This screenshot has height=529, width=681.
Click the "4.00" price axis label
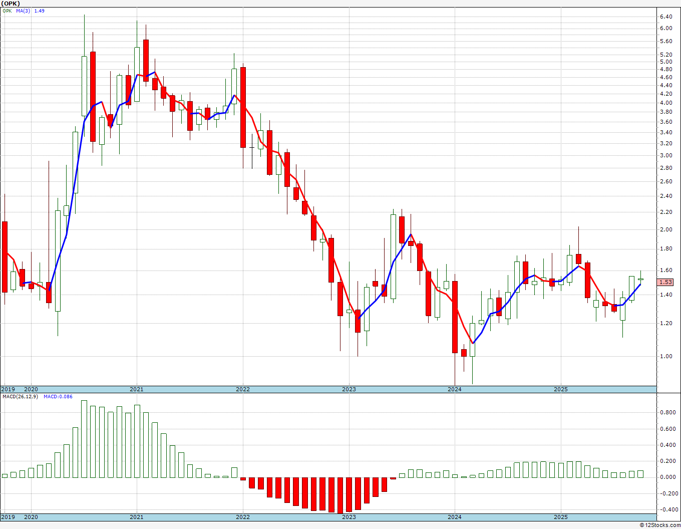tap(666, 103)
